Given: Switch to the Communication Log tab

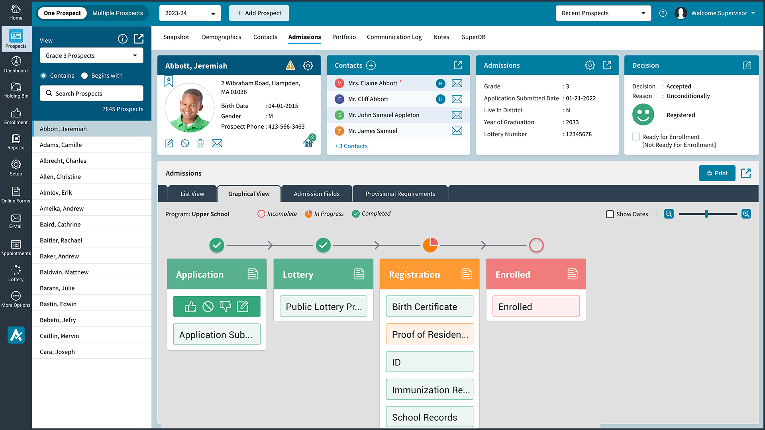Looking at the screenshot, I should coord(394,37).
